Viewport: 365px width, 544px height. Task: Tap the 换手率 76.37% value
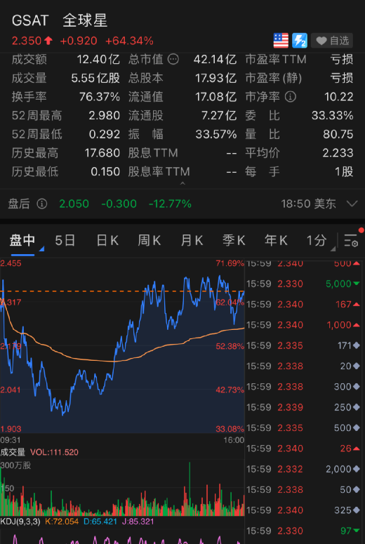[99, 97]
